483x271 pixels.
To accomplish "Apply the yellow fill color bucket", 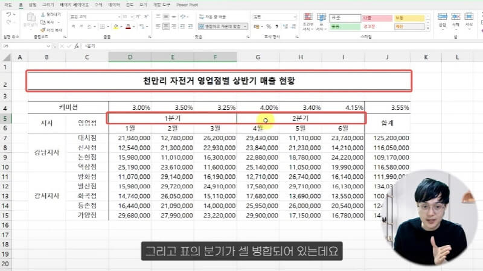I will click(x=116, y=27).
